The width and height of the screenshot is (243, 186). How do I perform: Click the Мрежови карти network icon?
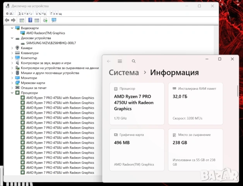tap(17, 83)
